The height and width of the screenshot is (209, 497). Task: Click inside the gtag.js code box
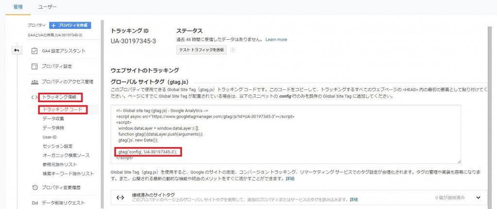[285, 134]
